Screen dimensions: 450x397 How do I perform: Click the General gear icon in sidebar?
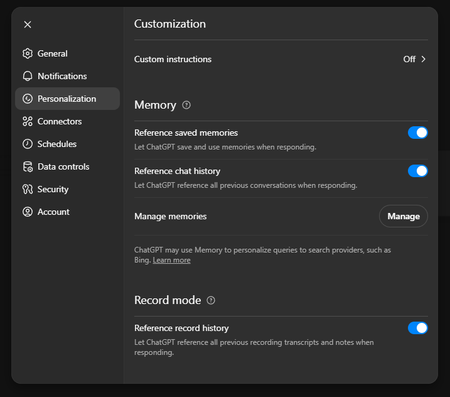[x=27, y=53]
